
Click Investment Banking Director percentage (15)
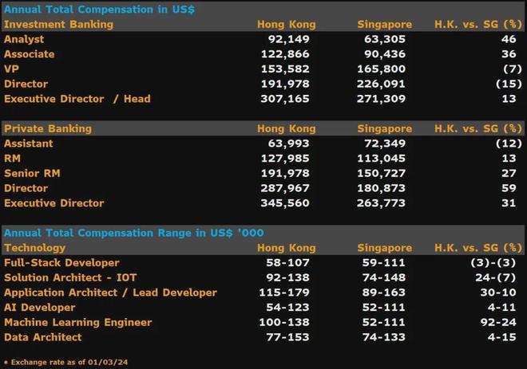[x=509, y=84]
